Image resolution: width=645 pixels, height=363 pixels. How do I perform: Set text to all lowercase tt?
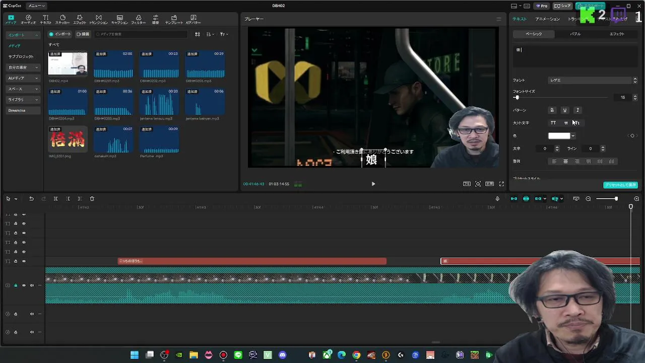coord(566,123)
